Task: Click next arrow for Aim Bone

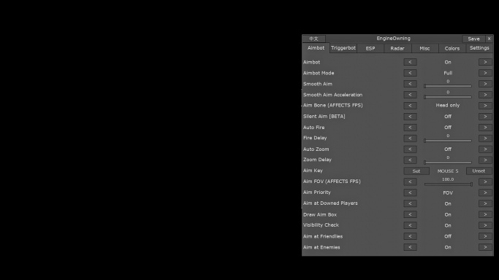Action: click(485, 106)
